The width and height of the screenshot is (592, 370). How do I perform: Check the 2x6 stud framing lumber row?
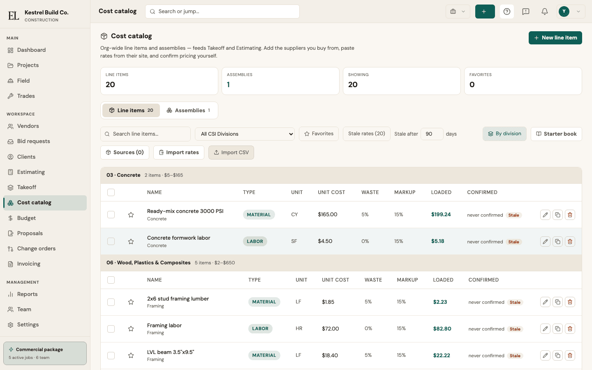pos(111,302)
